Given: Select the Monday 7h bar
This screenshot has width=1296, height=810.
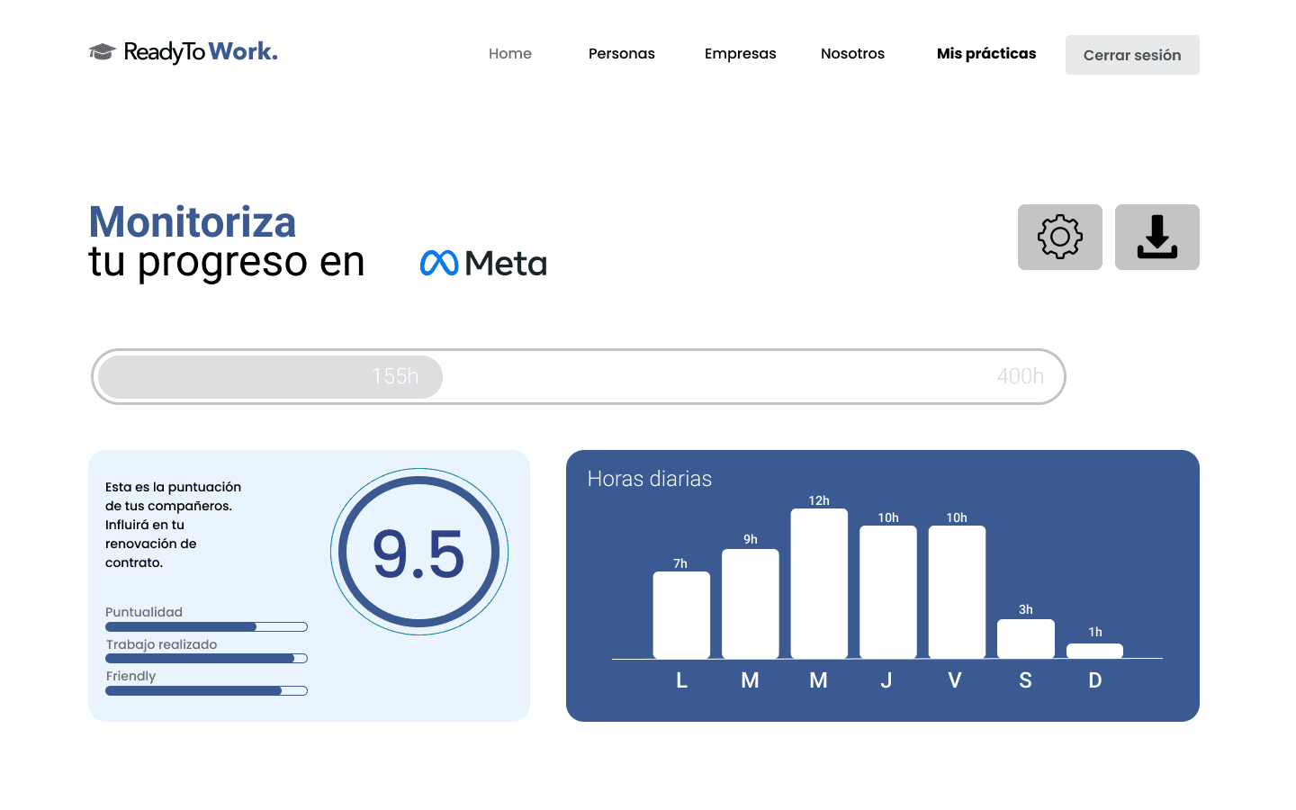Looking at the screenshot, I should (x=681, y=615).
